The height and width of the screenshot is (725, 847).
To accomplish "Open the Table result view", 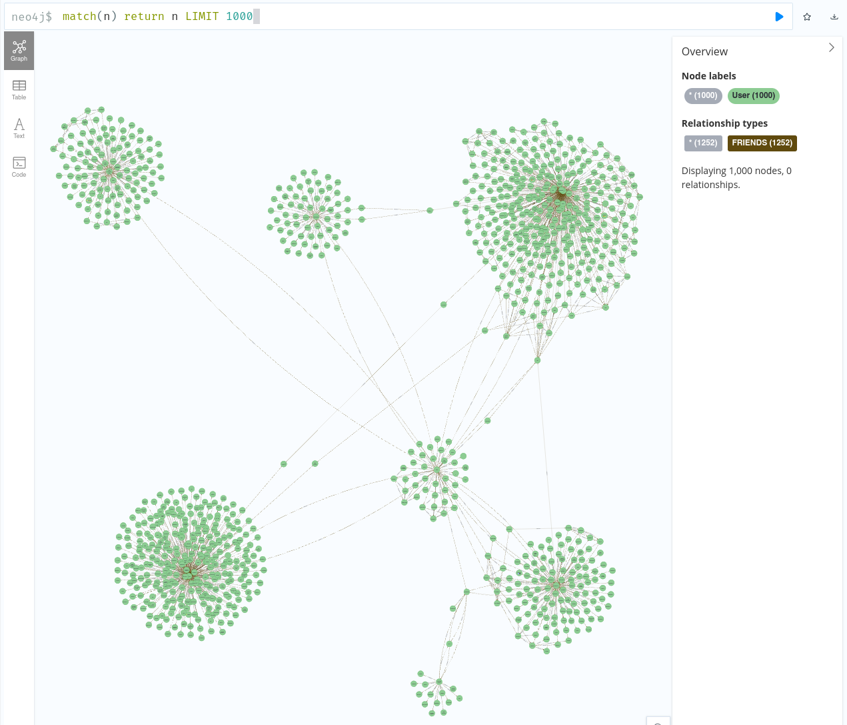I will [x=19, y=89].
